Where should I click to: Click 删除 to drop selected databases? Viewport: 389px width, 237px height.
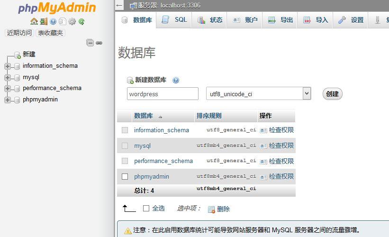[223, 209]
